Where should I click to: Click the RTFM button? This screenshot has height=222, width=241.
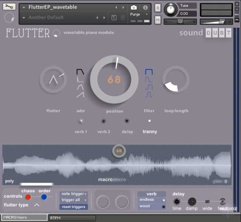[x=72, y=218]
